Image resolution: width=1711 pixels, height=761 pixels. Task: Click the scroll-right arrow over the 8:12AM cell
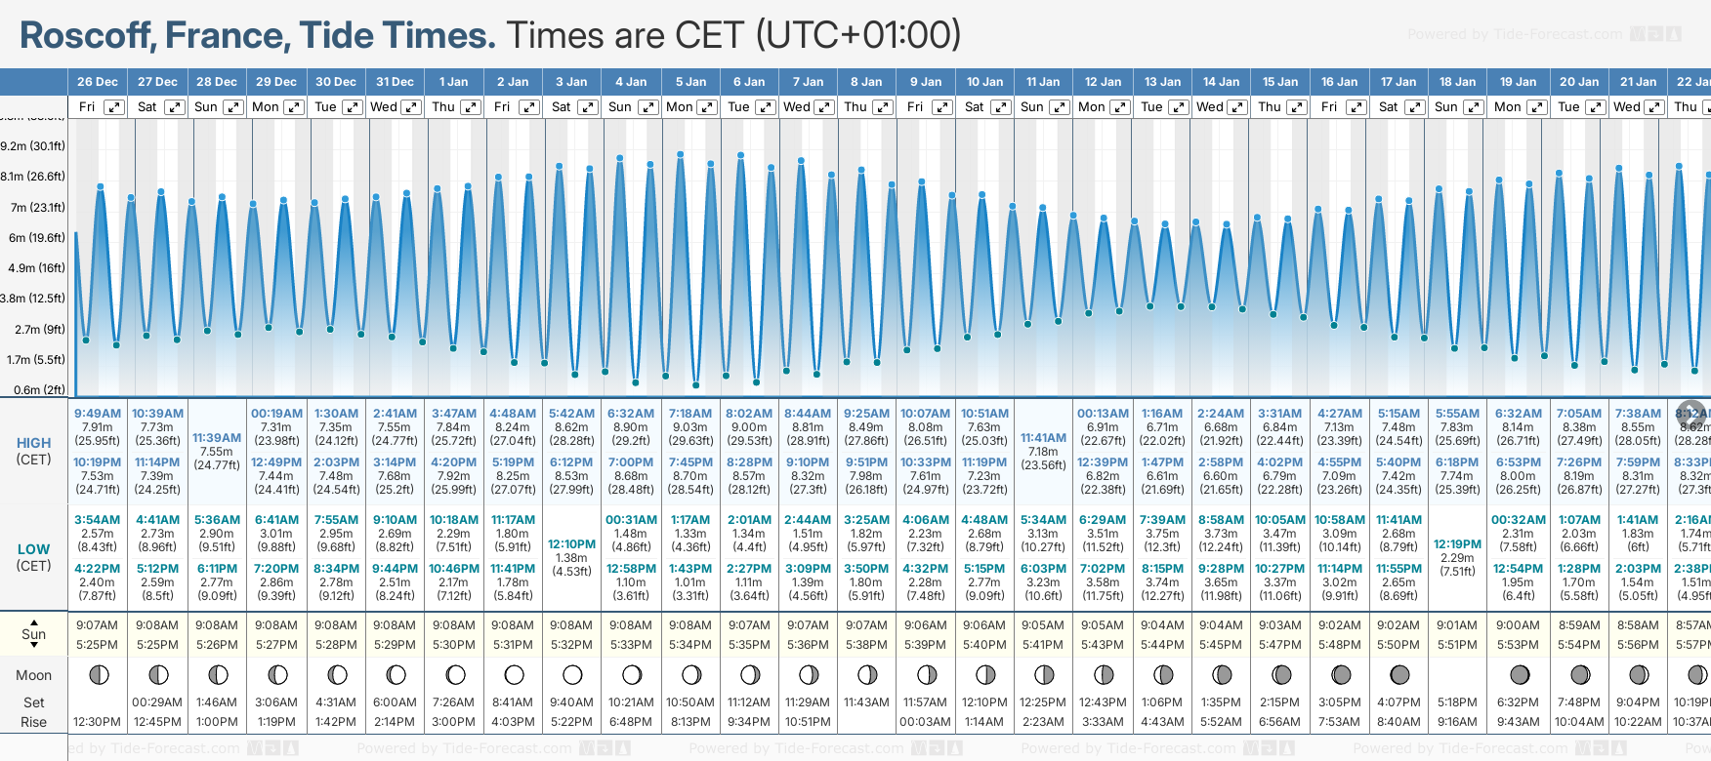click(1690, 413)
